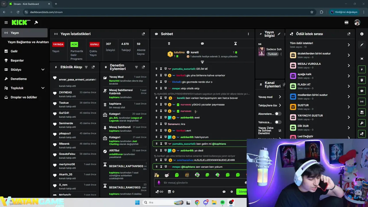The width and height of the screenshot is (368, 207).
Task: Click the pencil icon in right sidebar
Action: click(x=362, y=45)
